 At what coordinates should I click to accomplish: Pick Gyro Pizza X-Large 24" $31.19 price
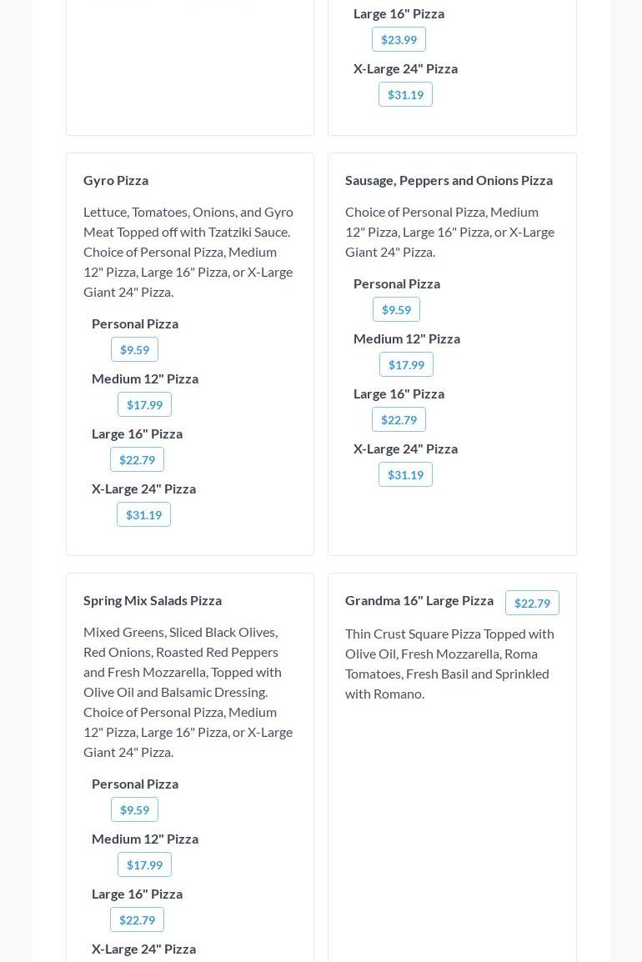click(x=143, y=514)
